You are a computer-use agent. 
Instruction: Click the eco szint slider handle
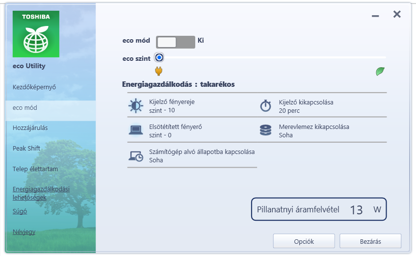(159, 57)
